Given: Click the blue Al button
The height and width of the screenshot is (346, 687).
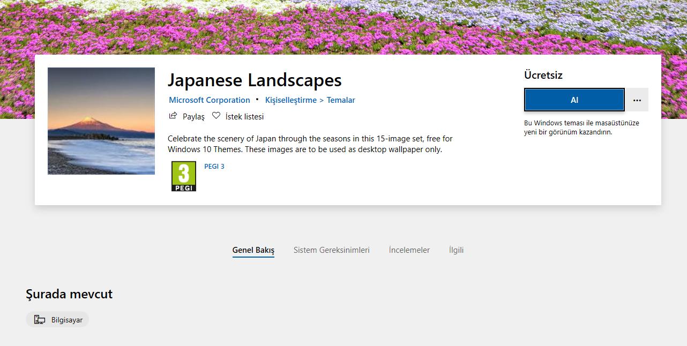Looking at the screenshot, I should pyautogui.click(x=574, y=100).
